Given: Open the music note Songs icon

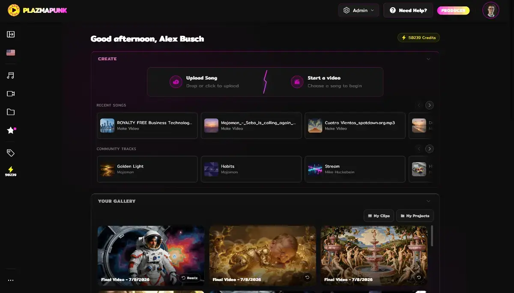Looking at the screenshot, I should pyautogui.click(x=11, y=75).
